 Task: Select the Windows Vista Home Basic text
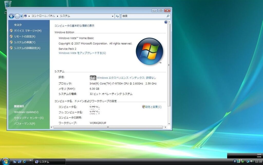(76, 38)
